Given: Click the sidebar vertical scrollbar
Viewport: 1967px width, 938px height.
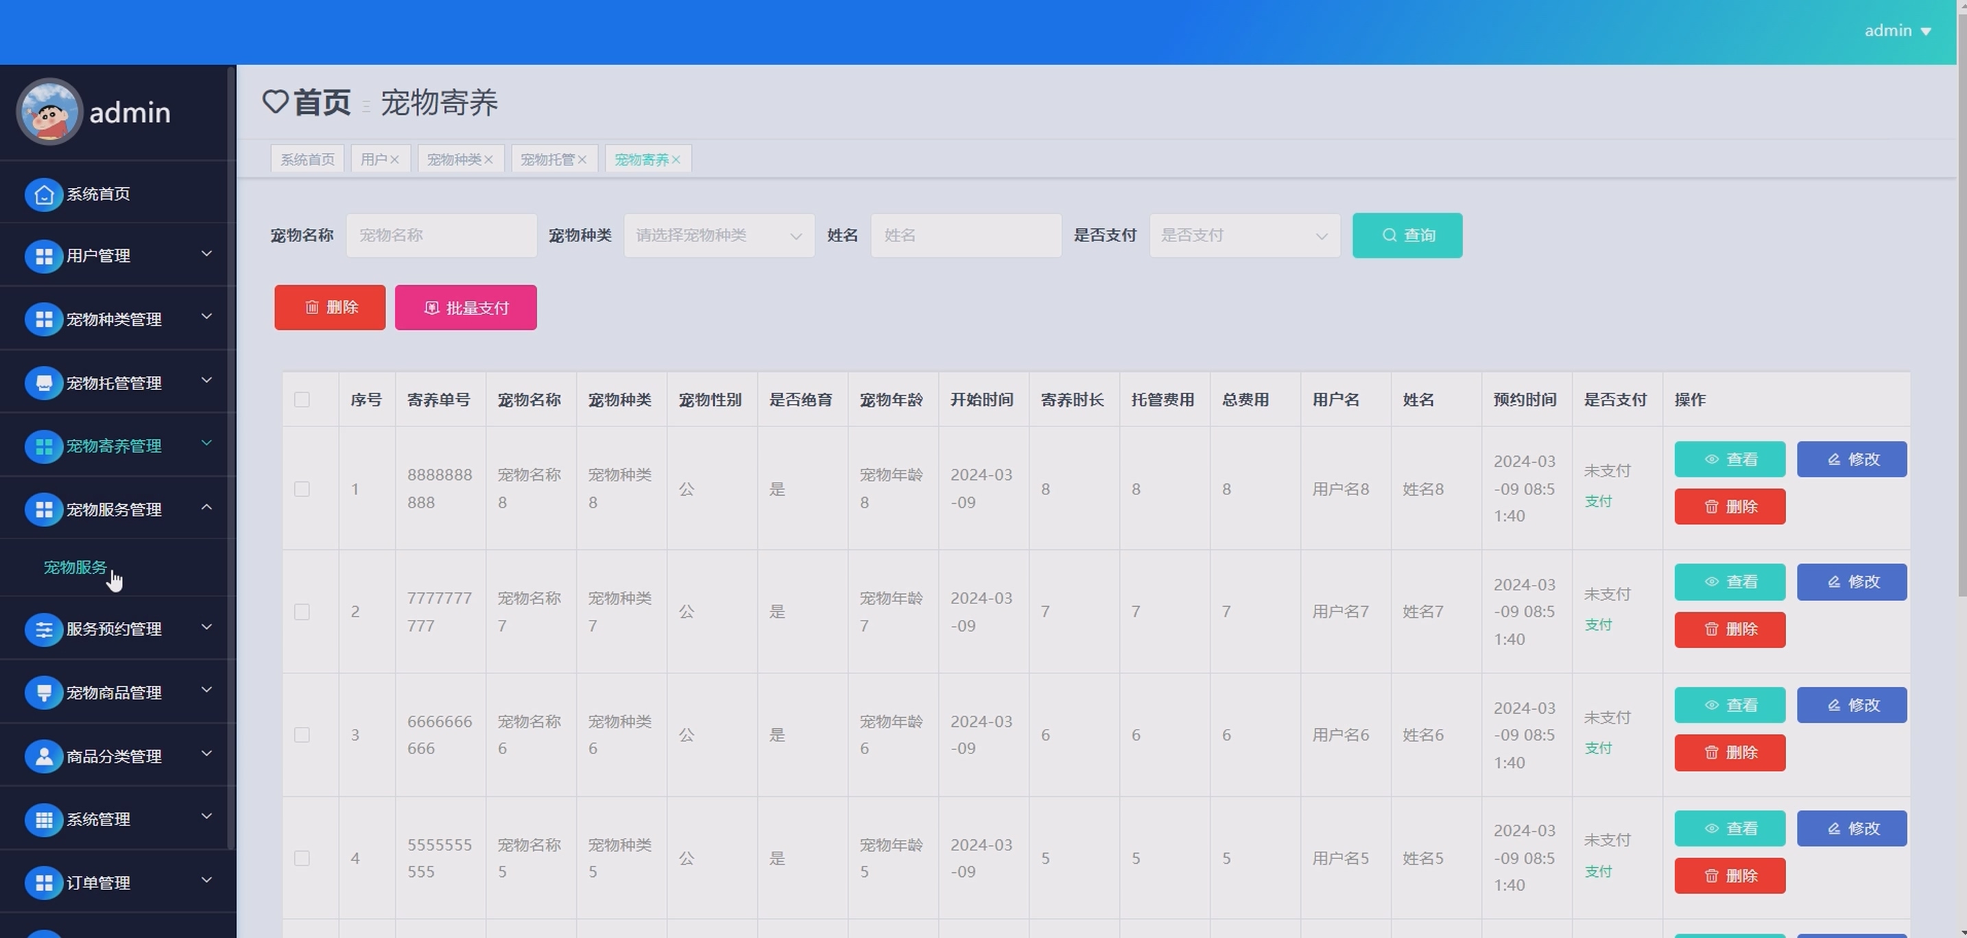Looking at the screenshot, I should tap(230, 458).
